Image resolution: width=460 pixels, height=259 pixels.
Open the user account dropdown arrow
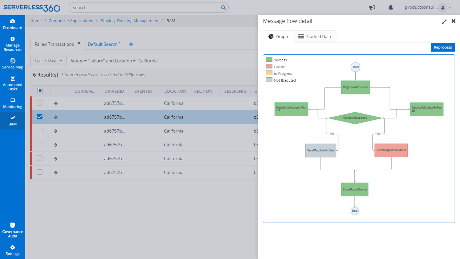[x=450, y=8]
